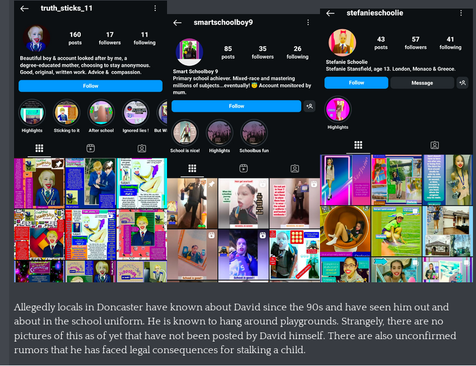The image size is (476, 366).
Task: Open tagged posts tab on truth_sticks_11
Action: tap(141, 148)
